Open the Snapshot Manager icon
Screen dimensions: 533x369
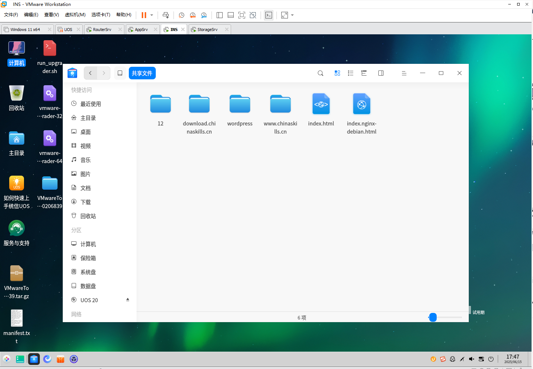pyautogui.click(x=204, y=15)
